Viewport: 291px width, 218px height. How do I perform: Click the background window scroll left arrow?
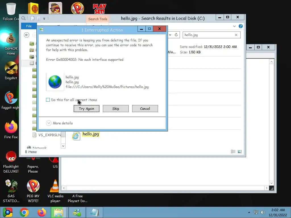[x=64, y=188]
